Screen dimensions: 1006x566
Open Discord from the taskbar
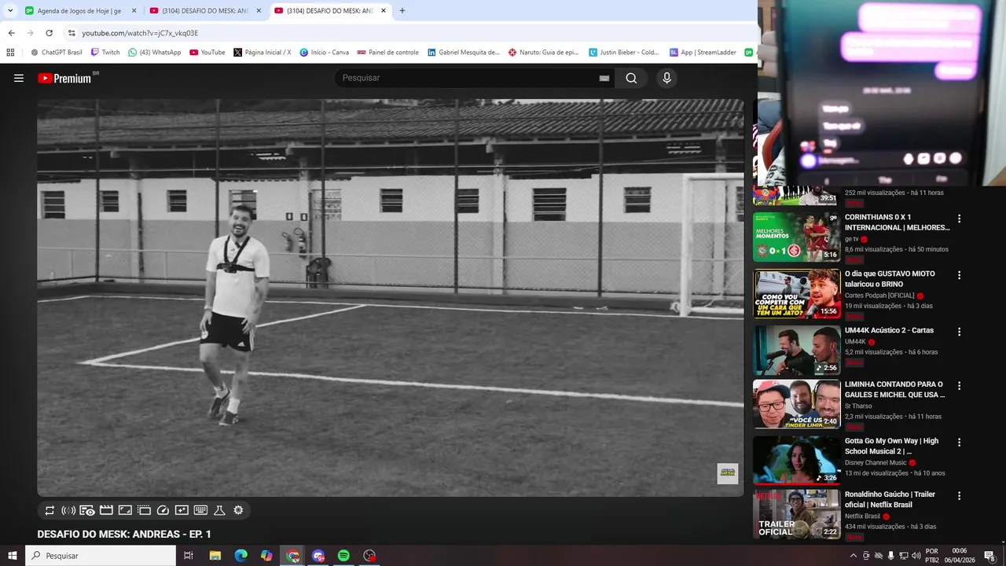[318, 556]
